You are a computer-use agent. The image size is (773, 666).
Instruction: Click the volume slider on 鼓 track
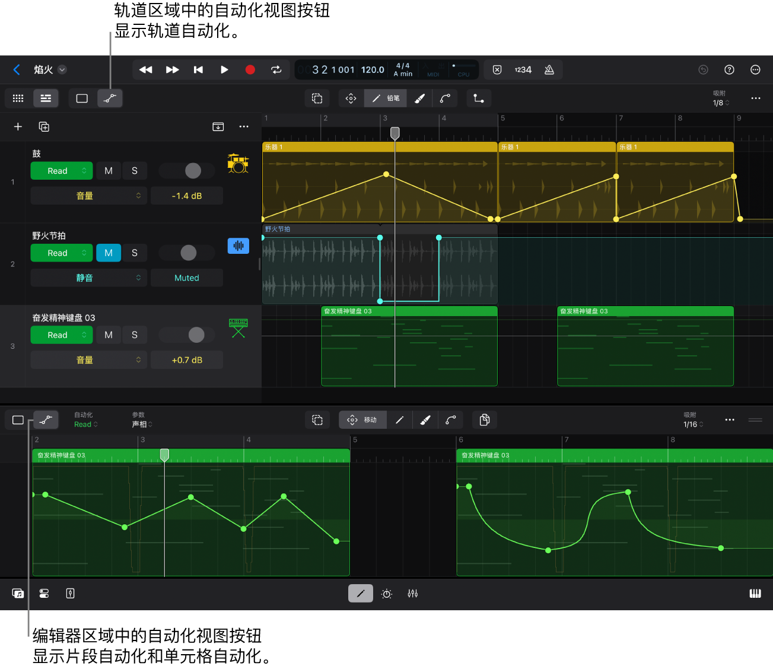point(193,171)
